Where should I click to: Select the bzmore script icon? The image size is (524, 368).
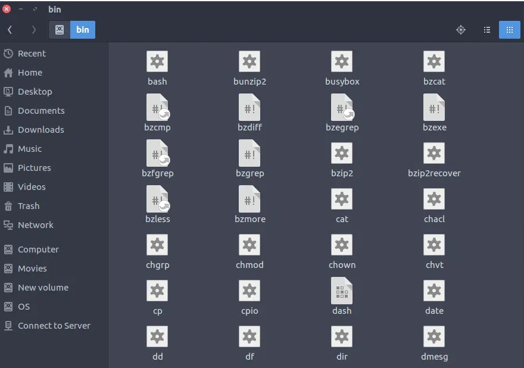[x=249, y=199]
